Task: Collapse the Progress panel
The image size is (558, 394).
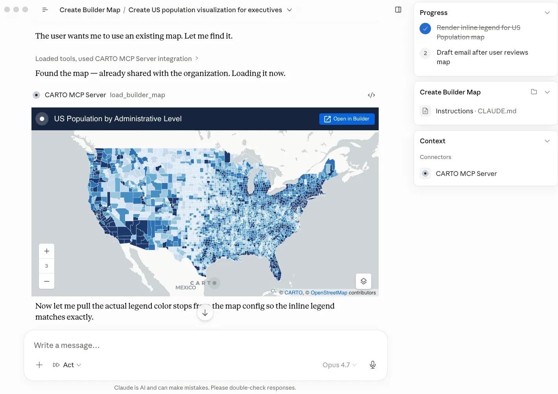Action: click(x=547, y=13)
